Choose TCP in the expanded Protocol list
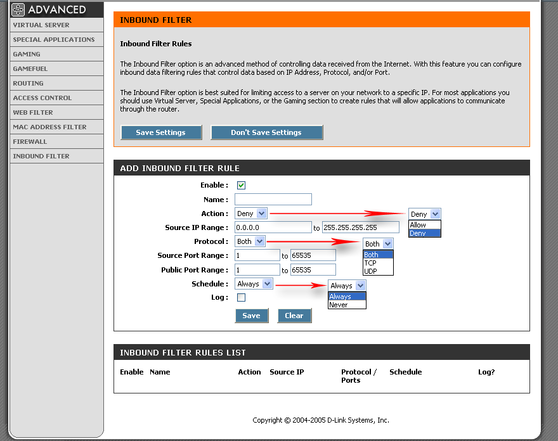The width and height of the screenshot is (558, 441). pos(378,263)
